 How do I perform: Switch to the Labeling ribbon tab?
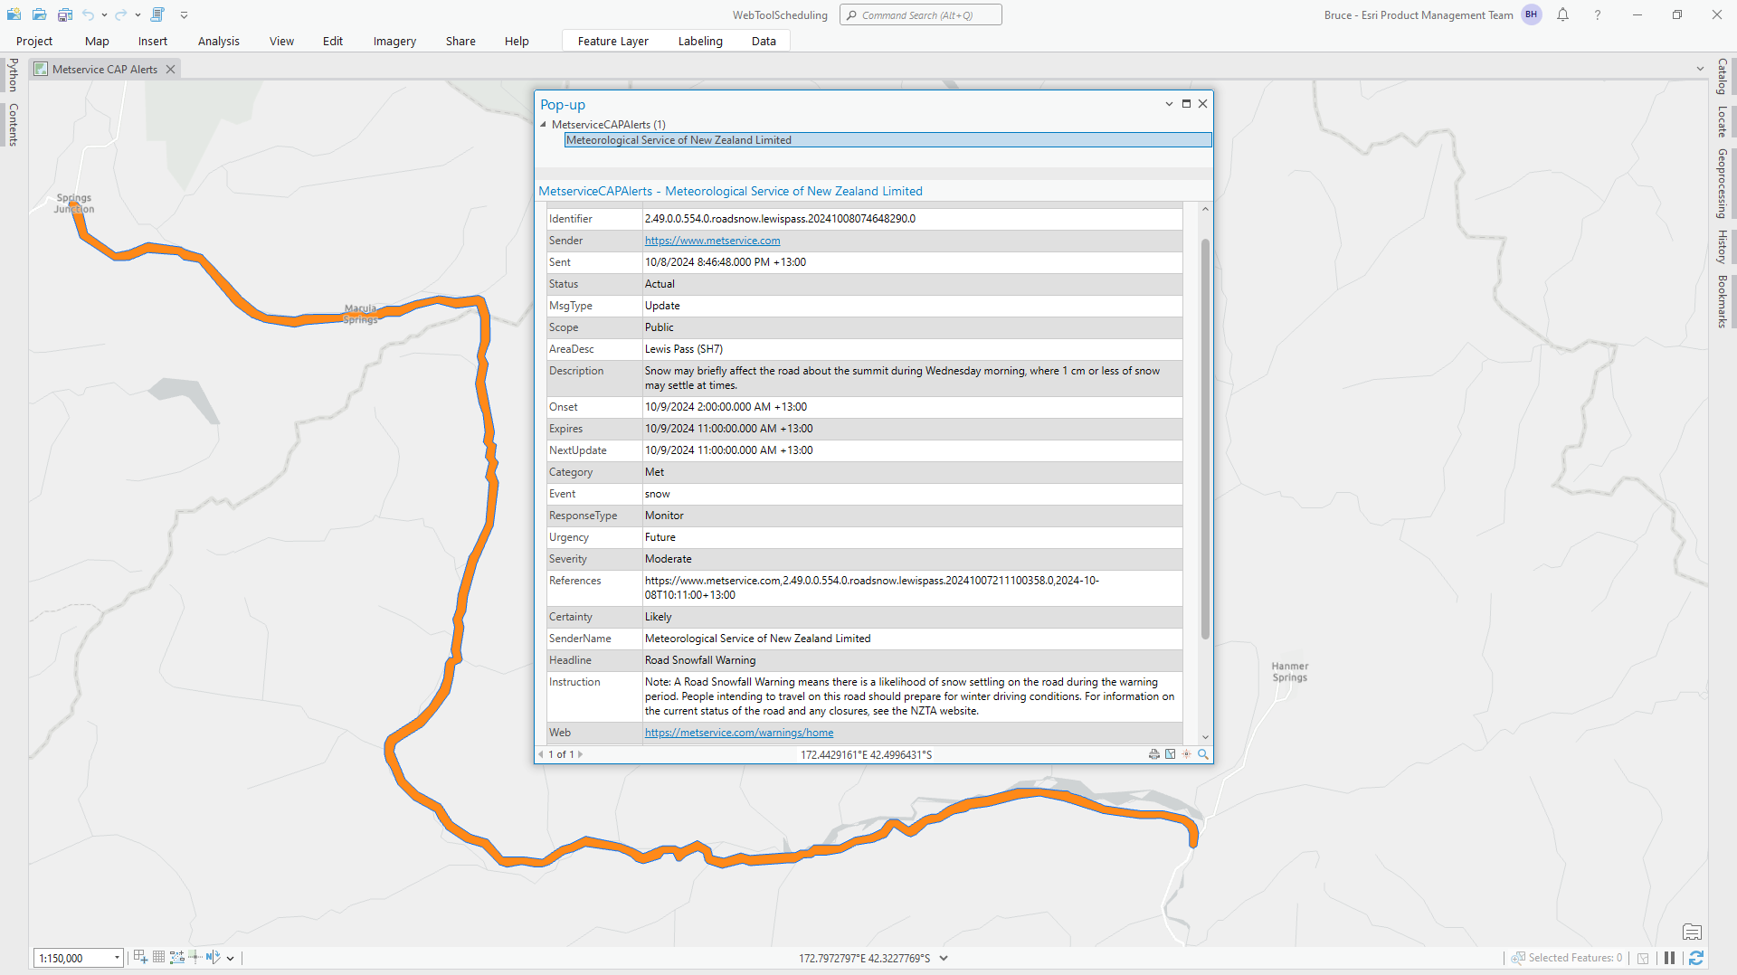tap(699, 41)
